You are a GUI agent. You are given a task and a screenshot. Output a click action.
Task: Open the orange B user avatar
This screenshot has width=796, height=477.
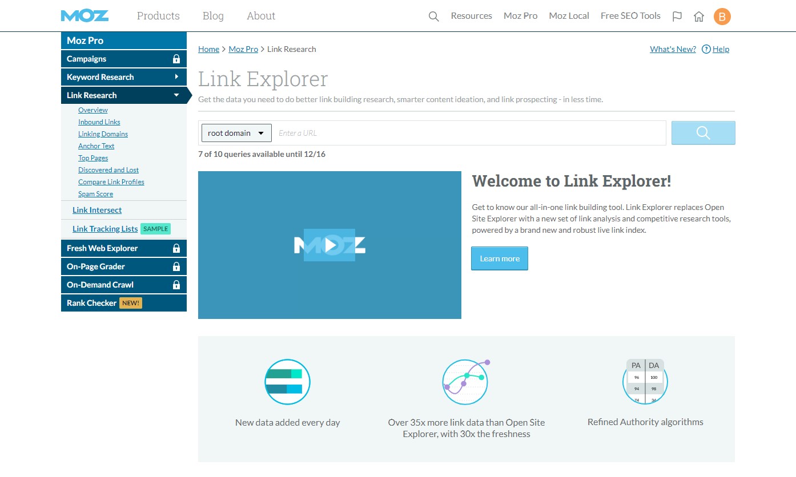[722, 17]
